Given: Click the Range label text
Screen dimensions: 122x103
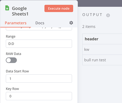Looking at the screenshot, I should pos(11,37).
